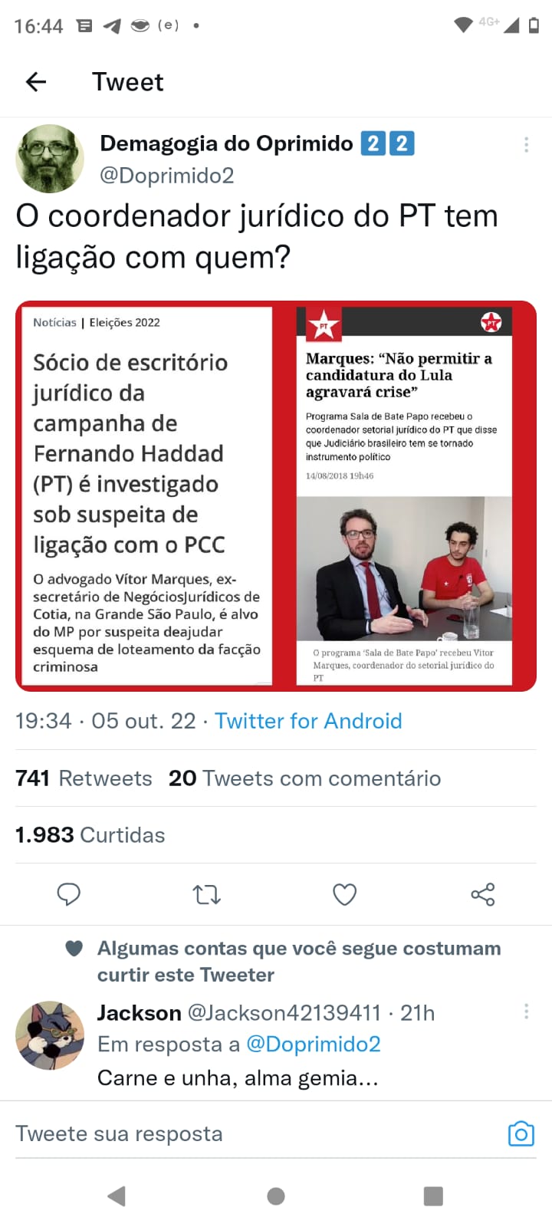
Task: Tap the Twitter for Android link
Action: coord(308,721)
